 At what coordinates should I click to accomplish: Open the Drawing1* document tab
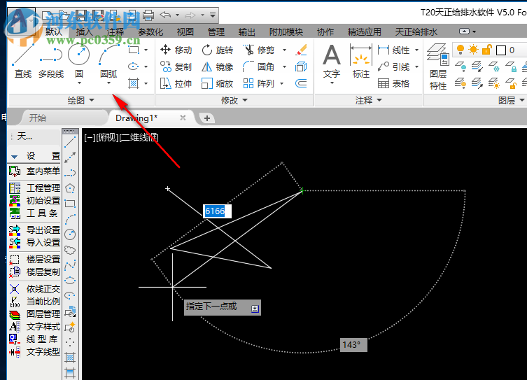tap(137, 118)
